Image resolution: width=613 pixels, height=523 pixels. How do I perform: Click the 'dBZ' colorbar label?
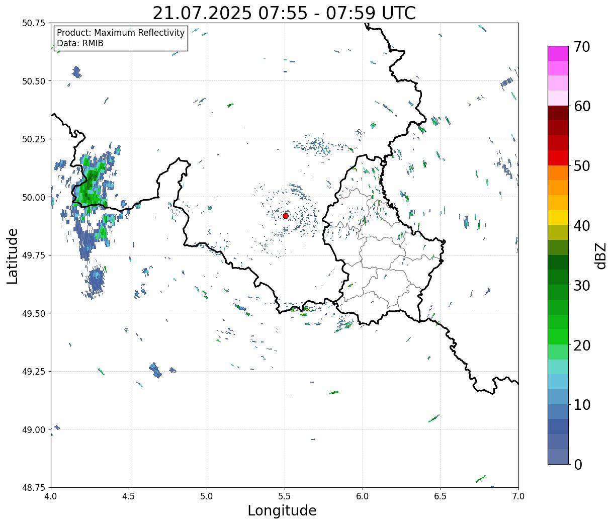pyautogui.click(x=600, y=255)
